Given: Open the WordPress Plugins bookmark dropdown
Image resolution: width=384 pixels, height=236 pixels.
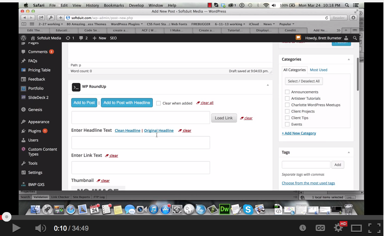Looking at the screenshot, I should pos(127,24).
